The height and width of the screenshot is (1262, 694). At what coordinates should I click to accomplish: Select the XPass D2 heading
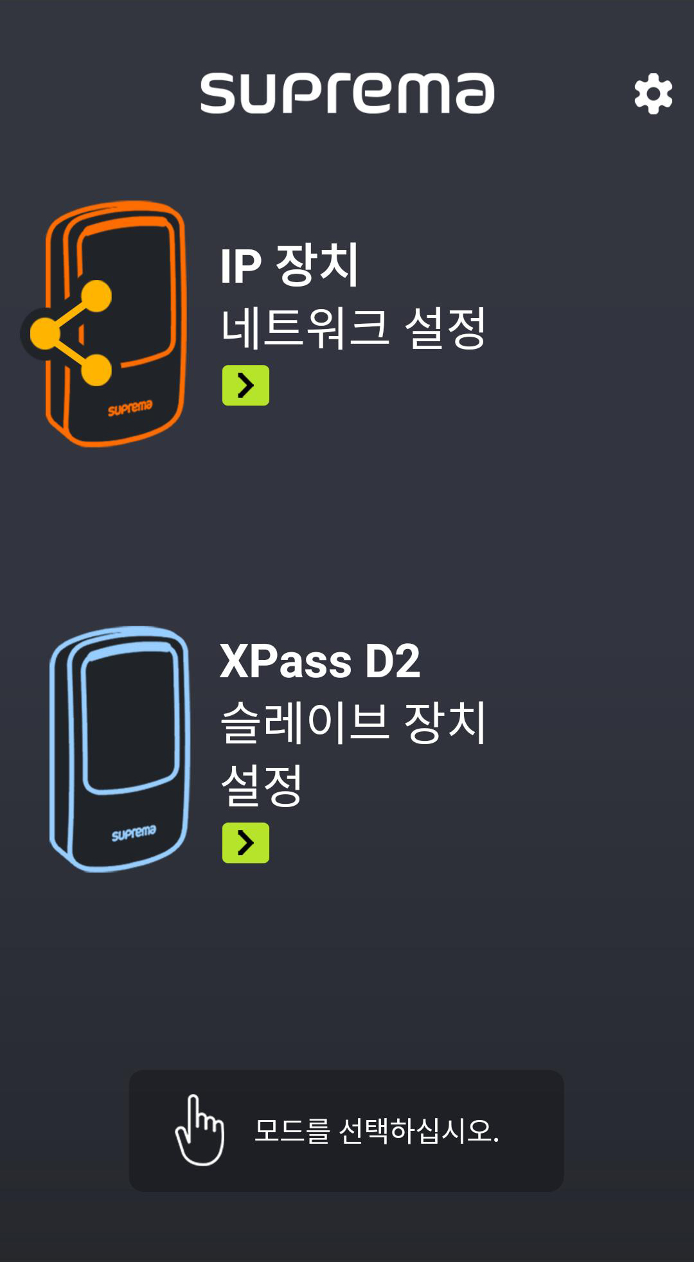(x=320, y=661)
